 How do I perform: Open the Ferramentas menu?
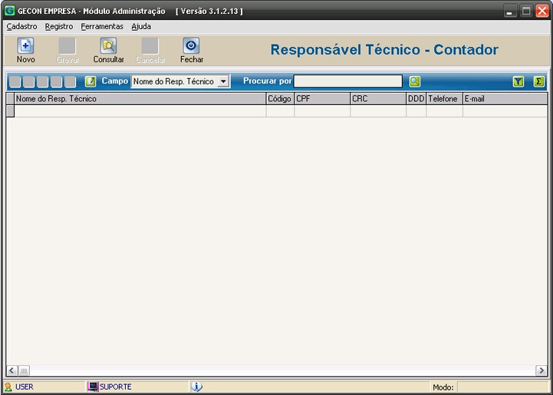[102, 26]
